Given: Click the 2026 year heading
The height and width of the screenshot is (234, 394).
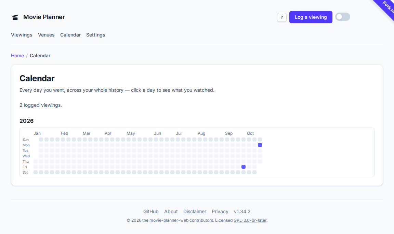Looking at the screenshot, I should 26,121.
